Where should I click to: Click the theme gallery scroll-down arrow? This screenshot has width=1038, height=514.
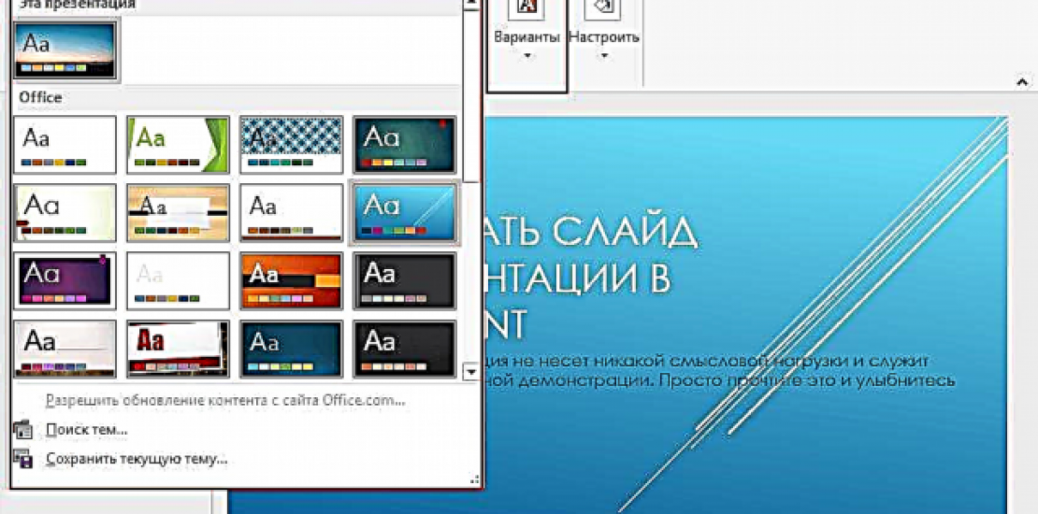(472, 373)
